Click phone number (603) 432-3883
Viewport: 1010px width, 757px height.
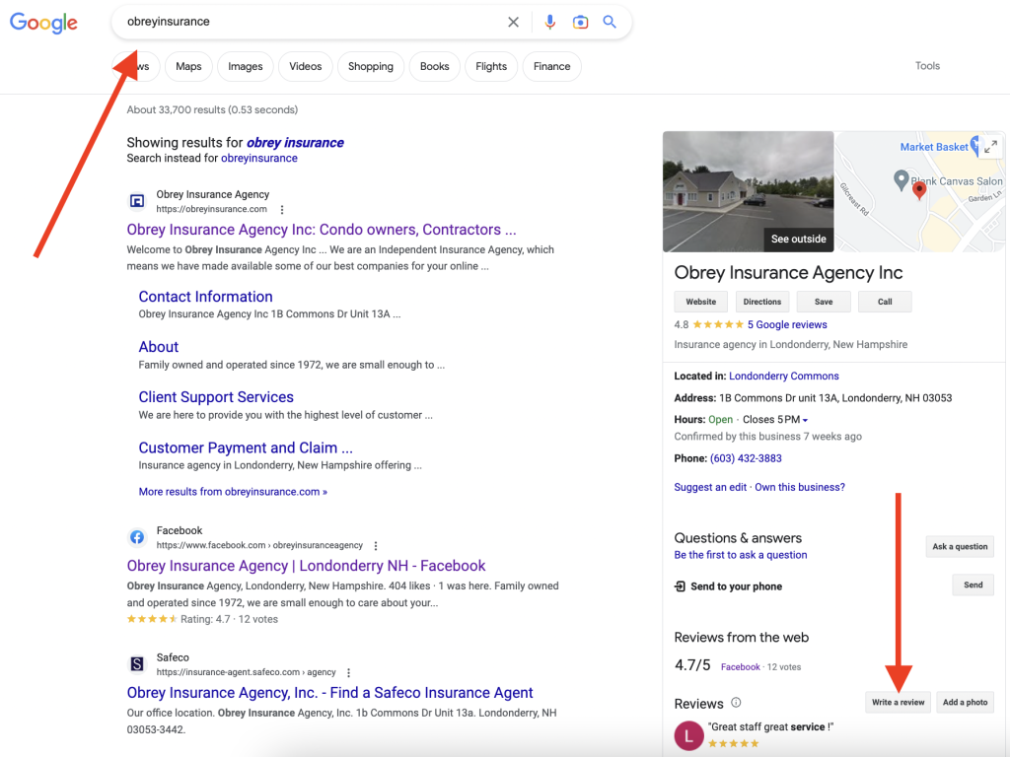tap(746, 458)
